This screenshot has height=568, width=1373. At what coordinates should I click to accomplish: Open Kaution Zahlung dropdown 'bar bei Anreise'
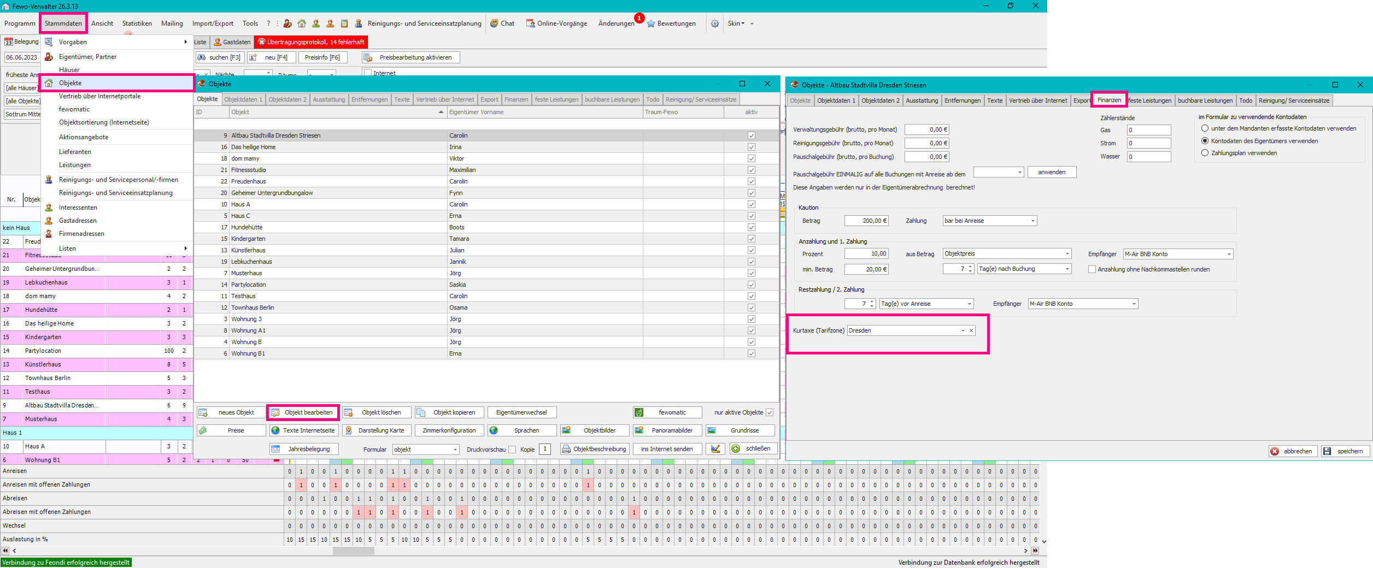pos(990,221)
